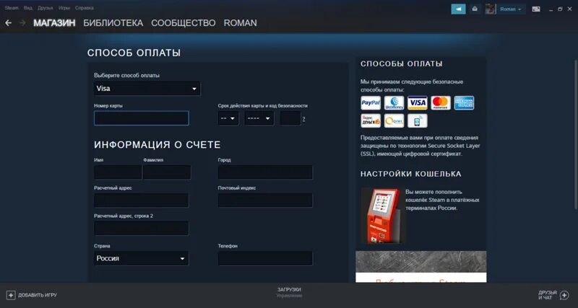
Task: Go forward with the right arrow
Action: tap(22, 23)
